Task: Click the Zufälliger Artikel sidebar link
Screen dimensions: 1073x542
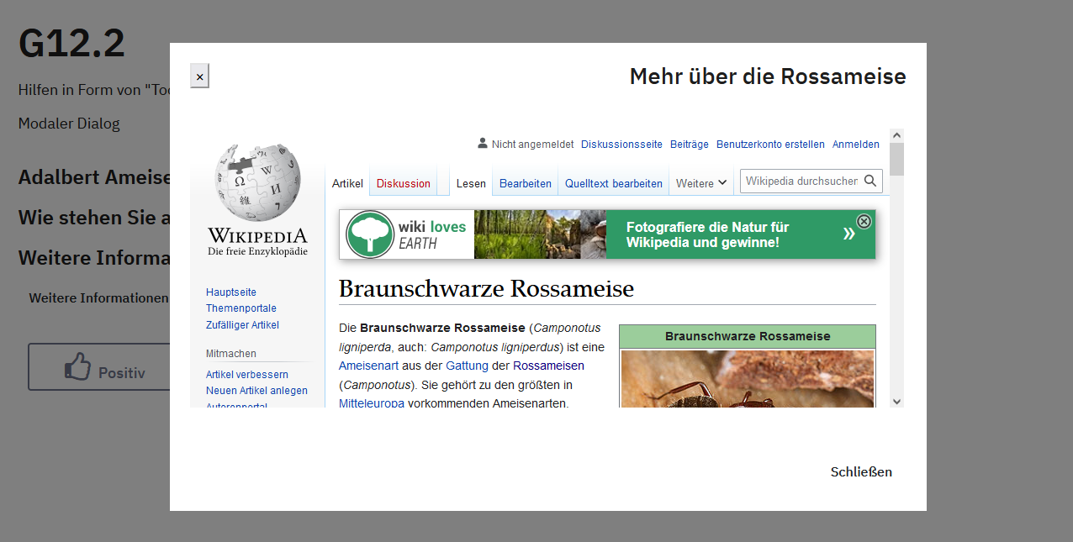Action: (242, 325)
